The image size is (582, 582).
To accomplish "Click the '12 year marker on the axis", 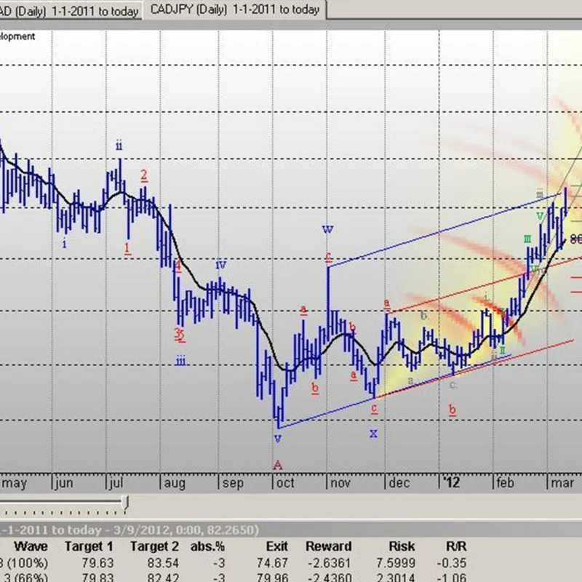I will point(450,482).
